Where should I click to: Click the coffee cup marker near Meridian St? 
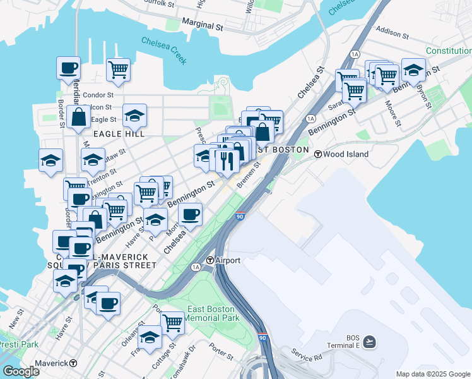pyautogui.click(x=68, y=71)
